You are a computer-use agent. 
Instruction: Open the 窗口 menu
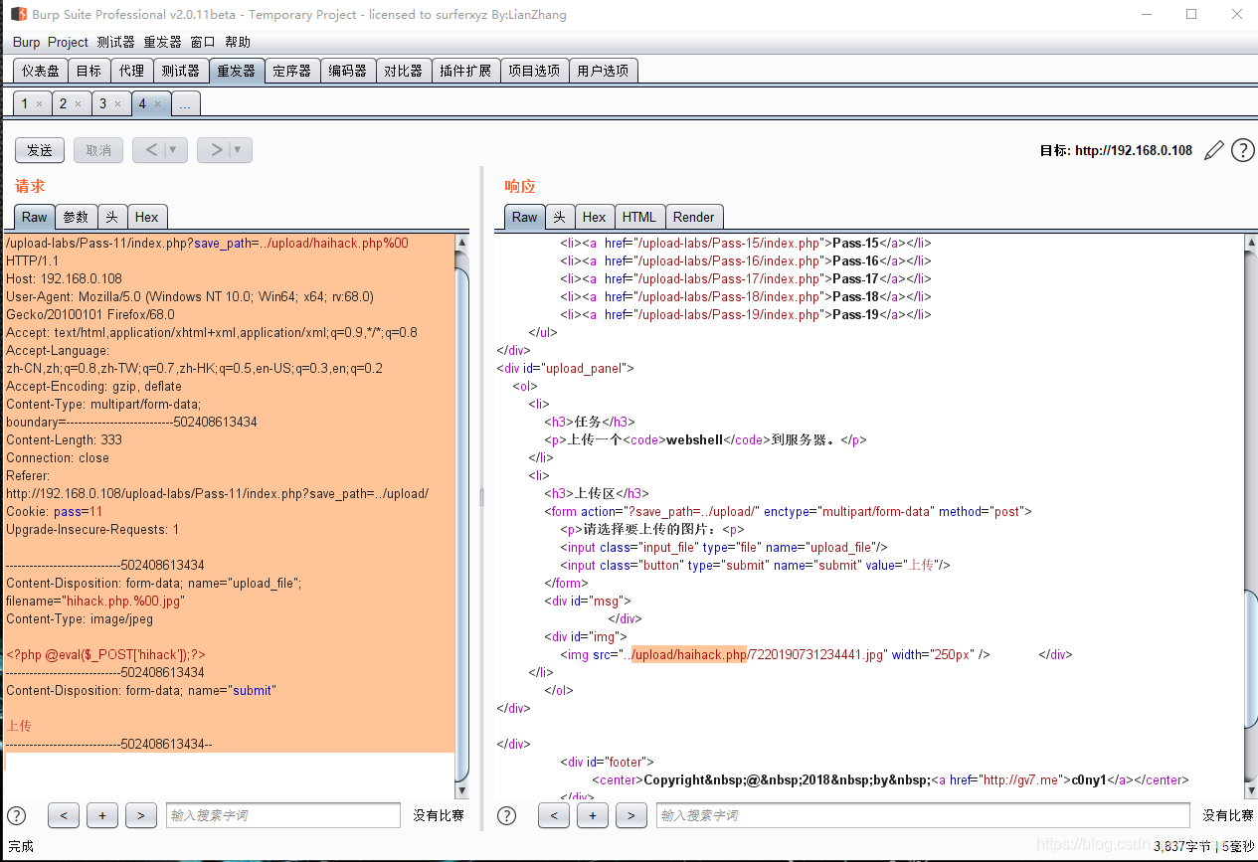(203, 42)
